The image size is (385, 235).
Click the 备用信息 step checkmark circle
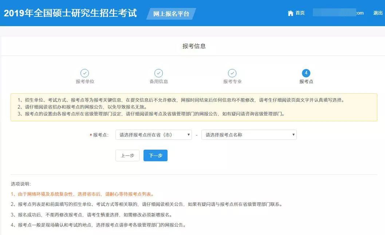click(158, 73)
